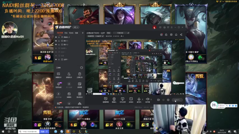Select the 全屏 1 source row
Image resolution: width=239 pixels, height=134 pixels.
(x=69, y=59)
